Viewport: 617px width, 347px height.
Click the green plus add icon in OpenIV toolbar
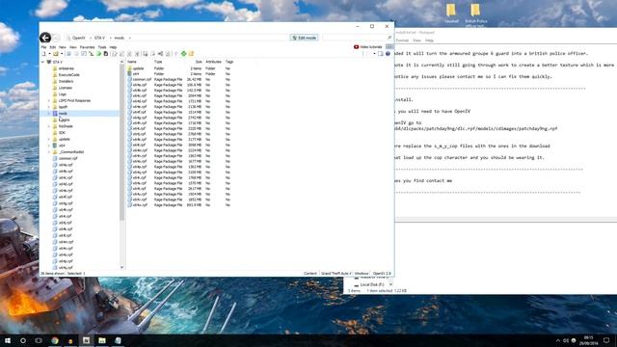click(184, 54)
